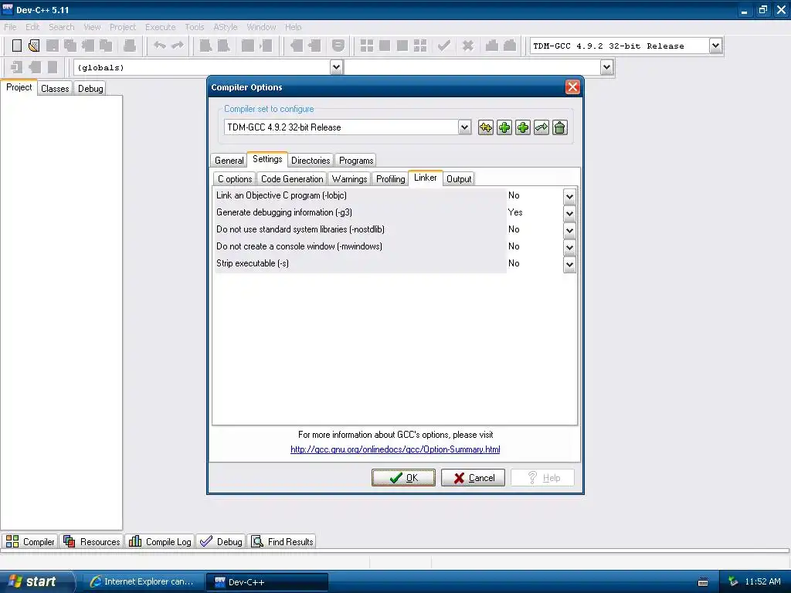Click the safely remove hardware tray icon
The height and width of the screenshot is (593, 791).
tap(733, 581)
